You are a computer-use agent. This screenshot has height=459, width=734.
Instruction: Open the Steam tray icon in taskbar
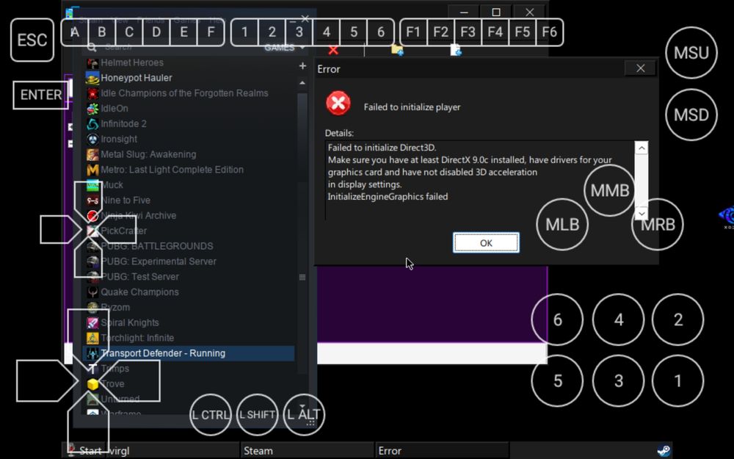(x=664, y=451)
